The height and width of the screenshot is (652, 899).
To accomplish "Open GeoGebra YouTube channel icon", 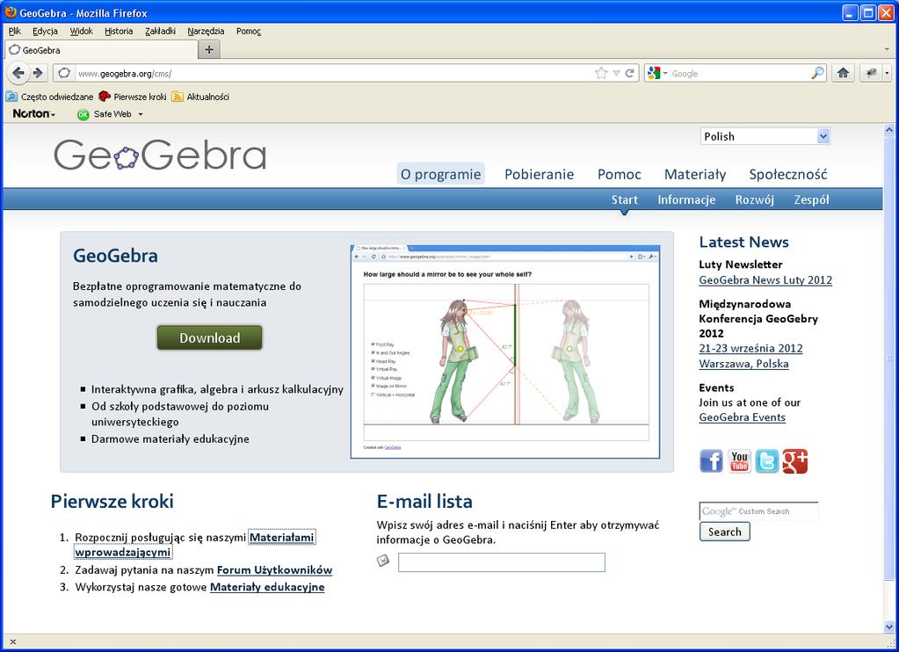I will pos(739,461).
